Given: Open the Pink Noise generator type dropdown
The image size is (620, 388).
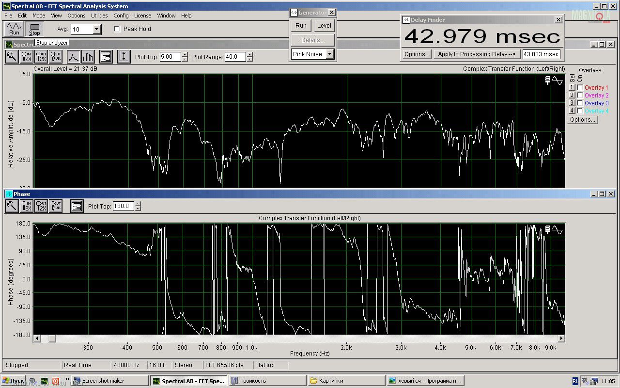Looking at the screenshot, I should (x=329, y=54).
